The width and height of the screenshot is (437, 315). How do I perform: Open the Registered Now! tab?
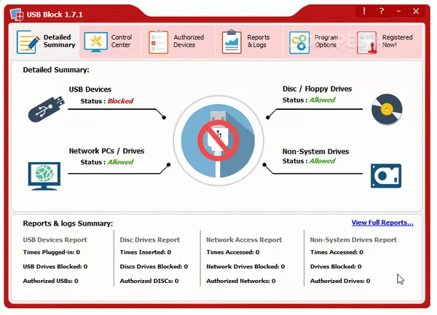pyautogui.click(x=386, y=41)
